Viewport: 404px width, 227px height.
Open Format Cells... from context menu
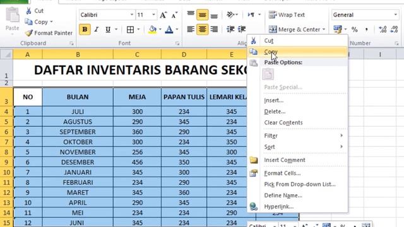point(297,173)
